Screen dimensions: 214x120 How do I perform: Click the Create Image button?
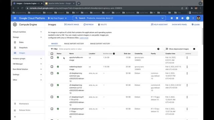tap(72, 24)
